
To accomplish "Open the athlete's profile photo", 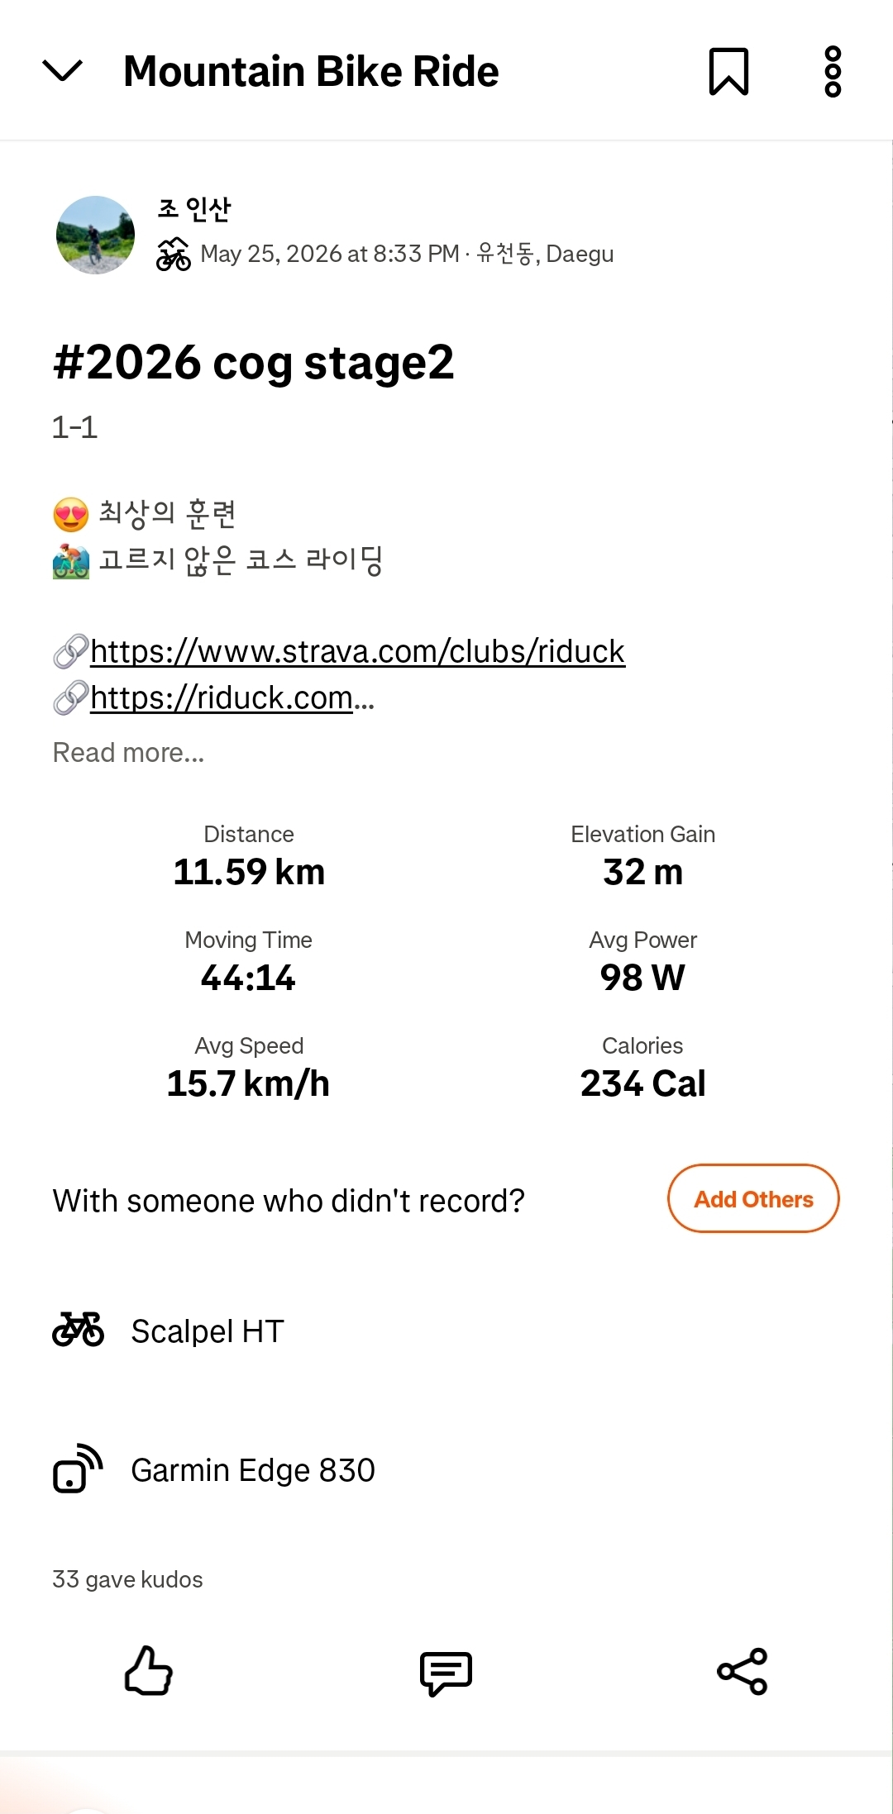I will click(95, 235).
